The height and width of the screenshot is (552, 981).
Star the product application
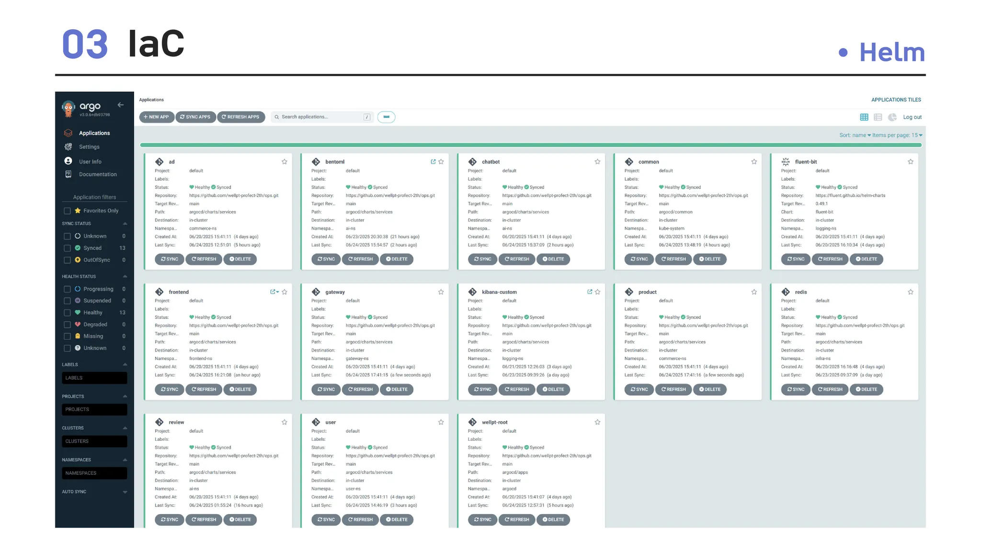[x=754, y=292]
